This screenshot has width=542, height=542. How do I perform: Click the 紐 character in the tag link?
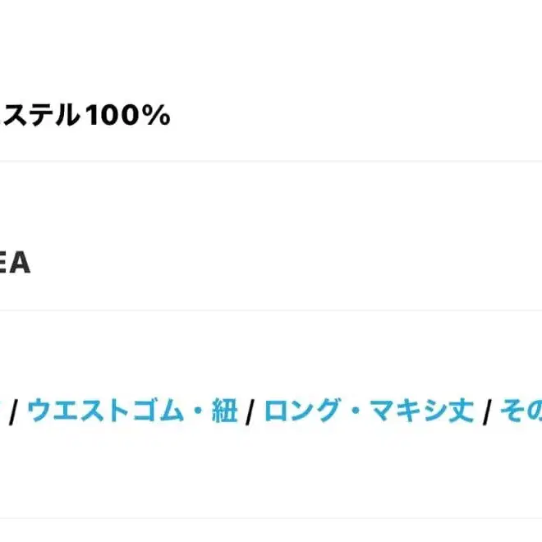224,411
